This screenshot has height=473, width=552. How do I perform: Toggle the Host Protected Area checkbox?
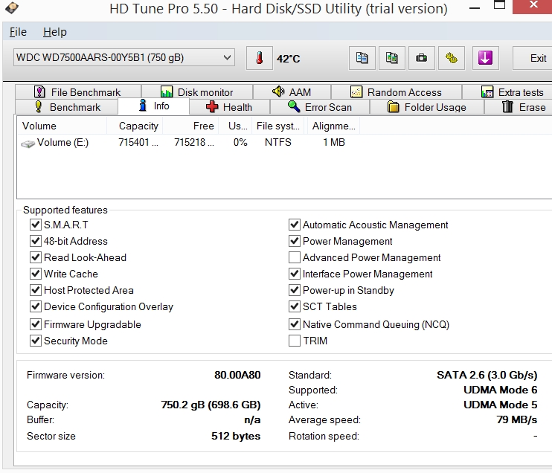point(36,290)
